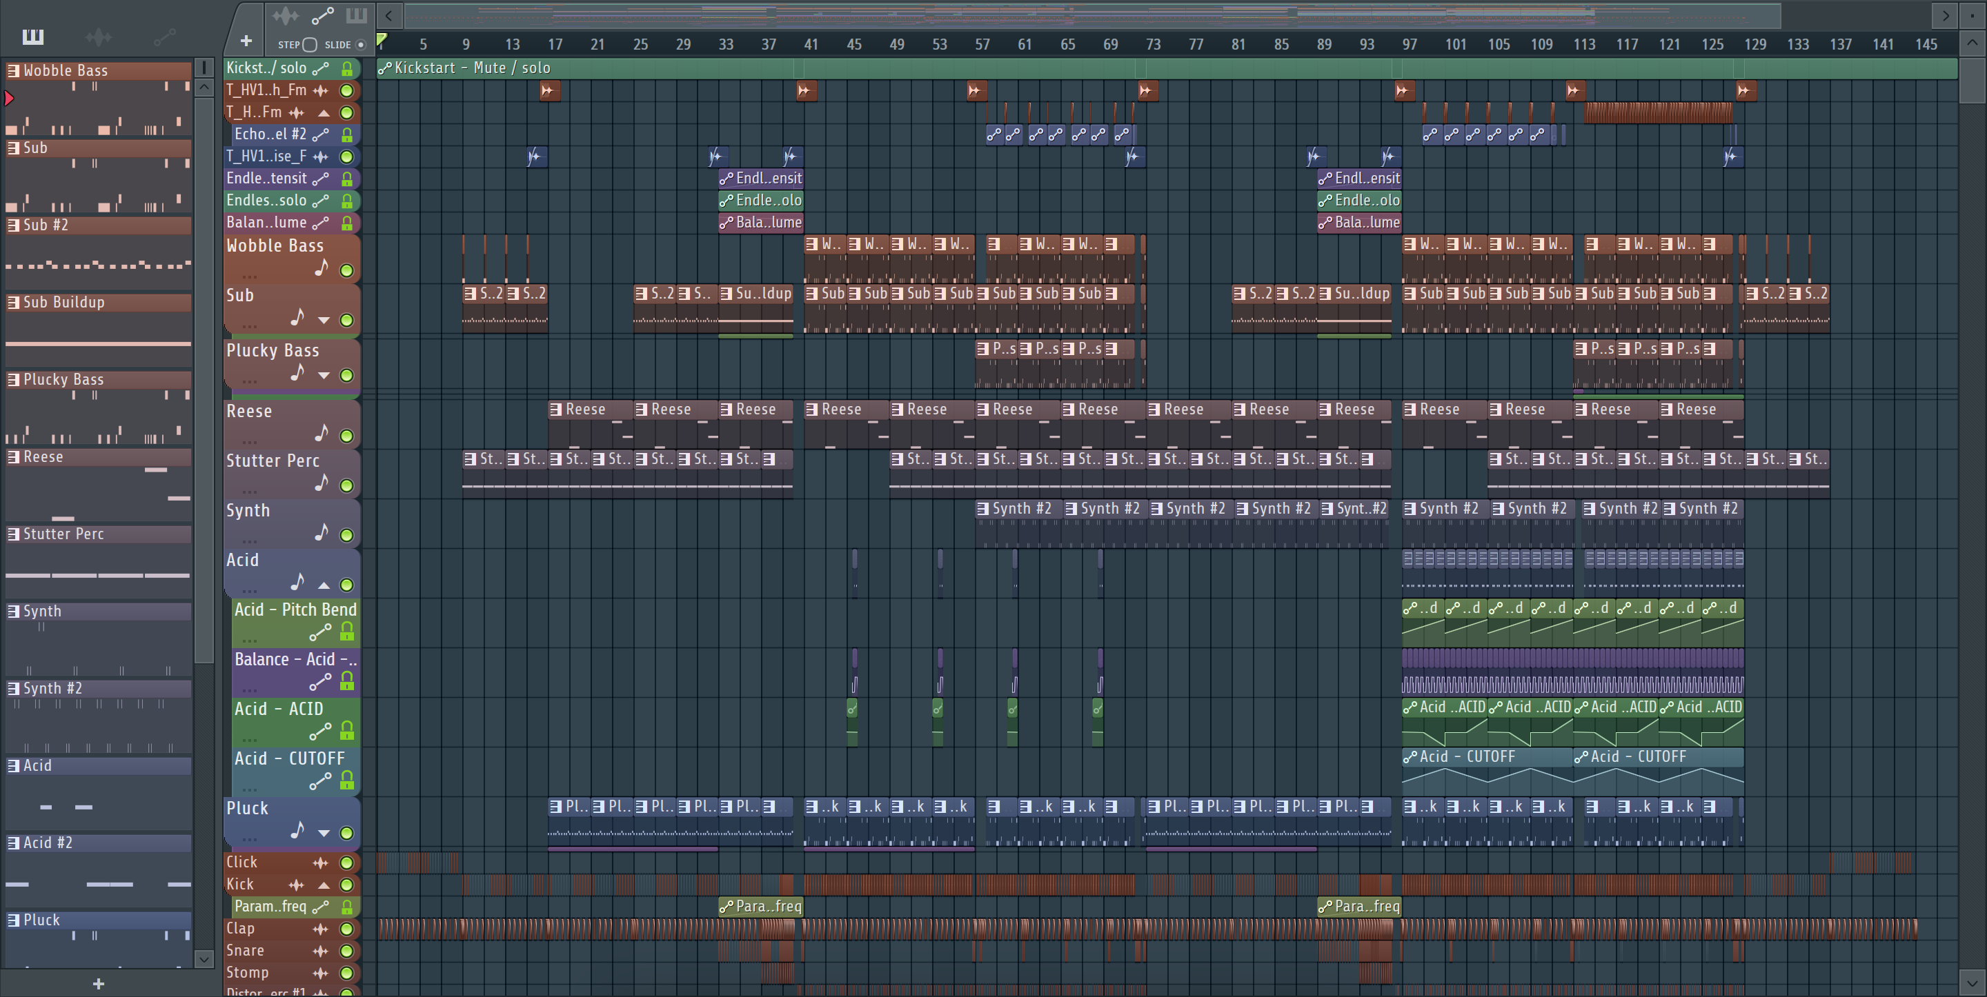Click Kickstart - Mute / solo automation clip

point(1166,68)
